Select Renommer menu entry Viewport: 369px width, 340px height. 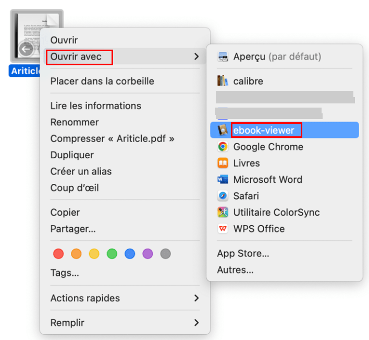coord(125,122)
